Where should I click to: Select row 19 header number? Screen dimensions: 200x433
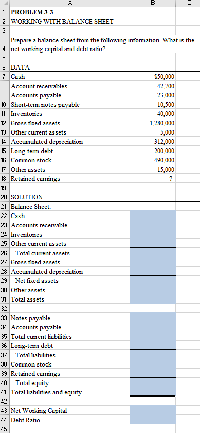(x=5, y=188)
